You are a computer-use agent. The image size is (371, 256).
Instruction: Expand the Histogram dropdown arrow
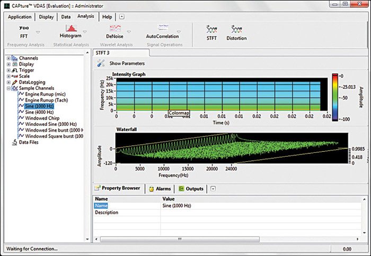85,32
